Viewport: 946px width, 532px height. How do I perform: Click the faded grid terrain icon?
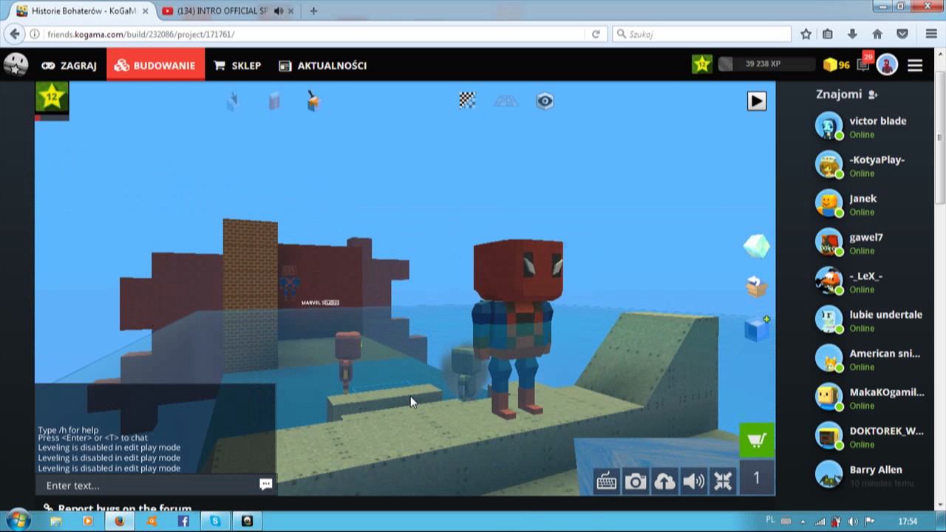[x=506, y=101]
